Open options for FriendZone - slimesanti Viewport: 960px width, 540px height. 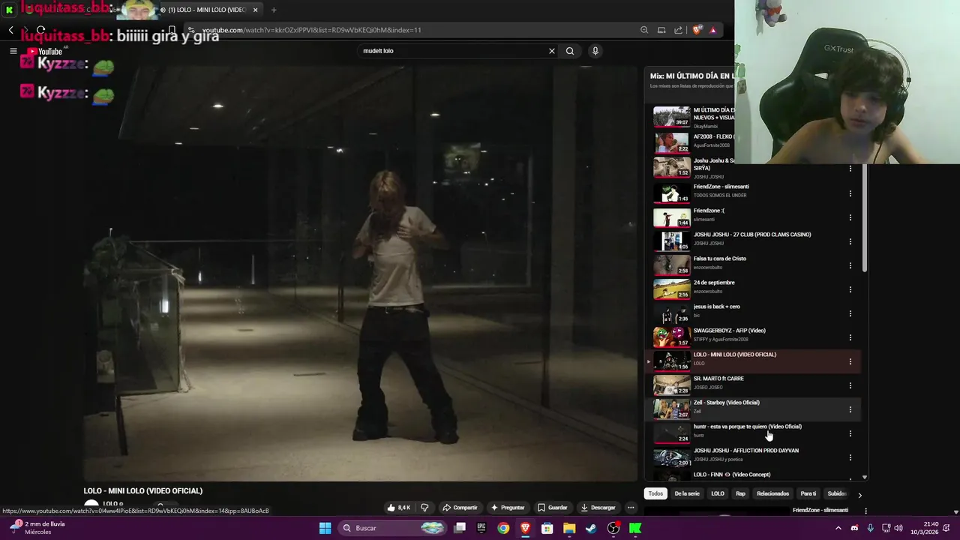(x=850, y=193)
